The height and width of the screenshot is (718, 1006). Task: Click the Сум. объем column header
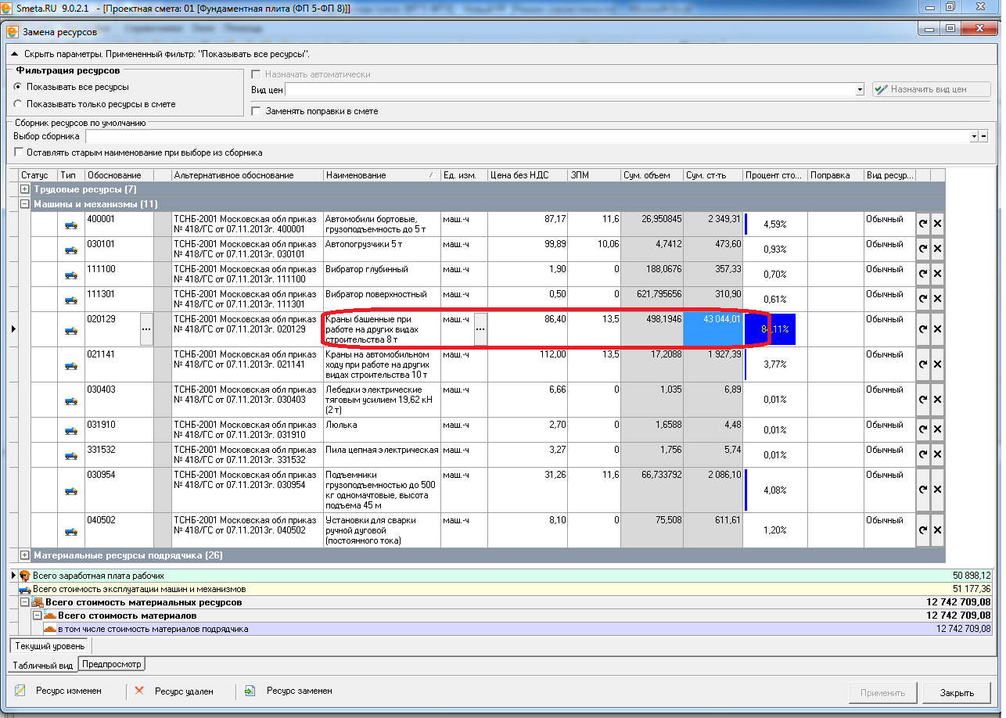652,175
